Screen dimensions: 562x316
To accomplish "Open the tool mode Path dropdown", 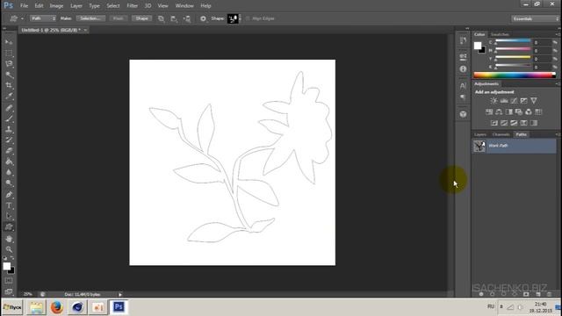I will coord(43,18).
